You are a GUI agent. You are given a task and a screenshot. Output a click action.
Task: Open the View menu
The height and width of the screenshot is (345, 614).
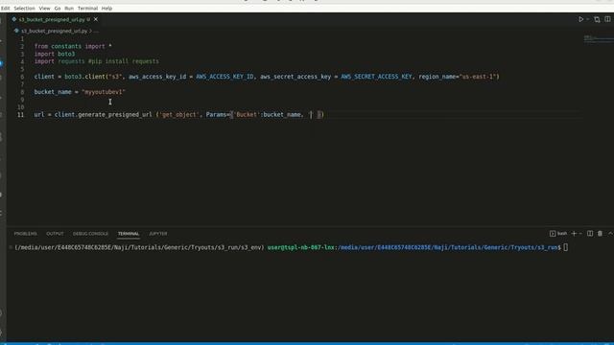44,9
